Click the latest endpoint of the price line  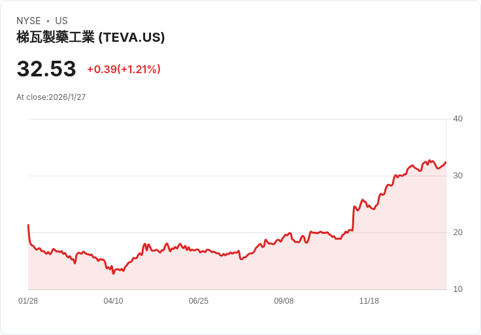click(x=446, y=163)
